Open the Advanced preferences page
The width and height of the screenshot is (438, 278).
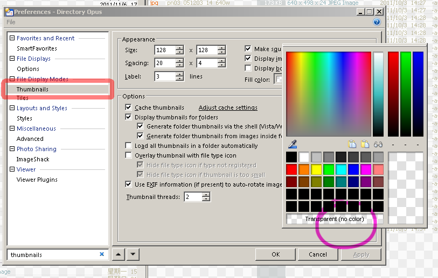point(30,139)
